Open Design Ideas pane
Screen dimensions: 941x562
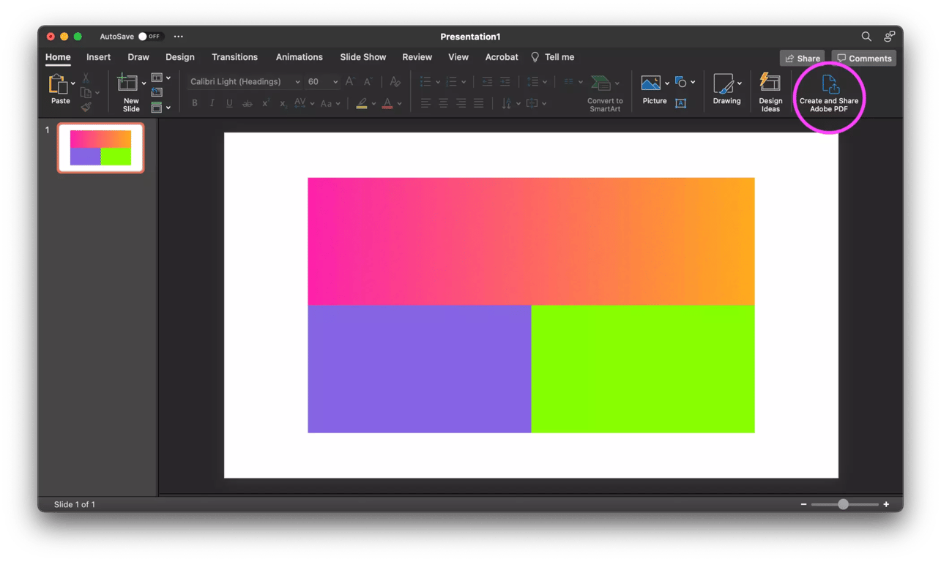click(770, 82)
